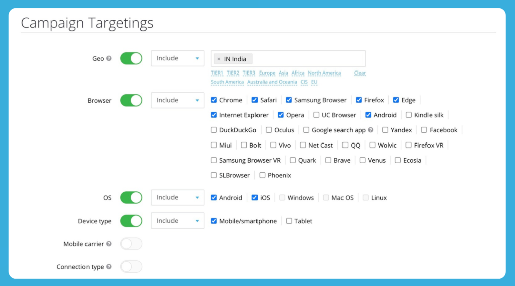Remove the IN India tag
This screenshot has width=515, height=286.
tap(219, 59)
